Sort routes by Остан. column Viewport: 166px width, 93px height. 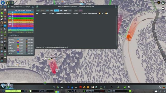(x=75, y=13)
